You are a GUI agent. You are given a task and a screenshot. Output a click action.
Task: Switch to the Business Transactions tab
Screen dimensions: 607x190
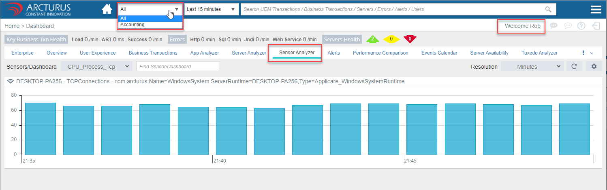click(x=153, y=53)
